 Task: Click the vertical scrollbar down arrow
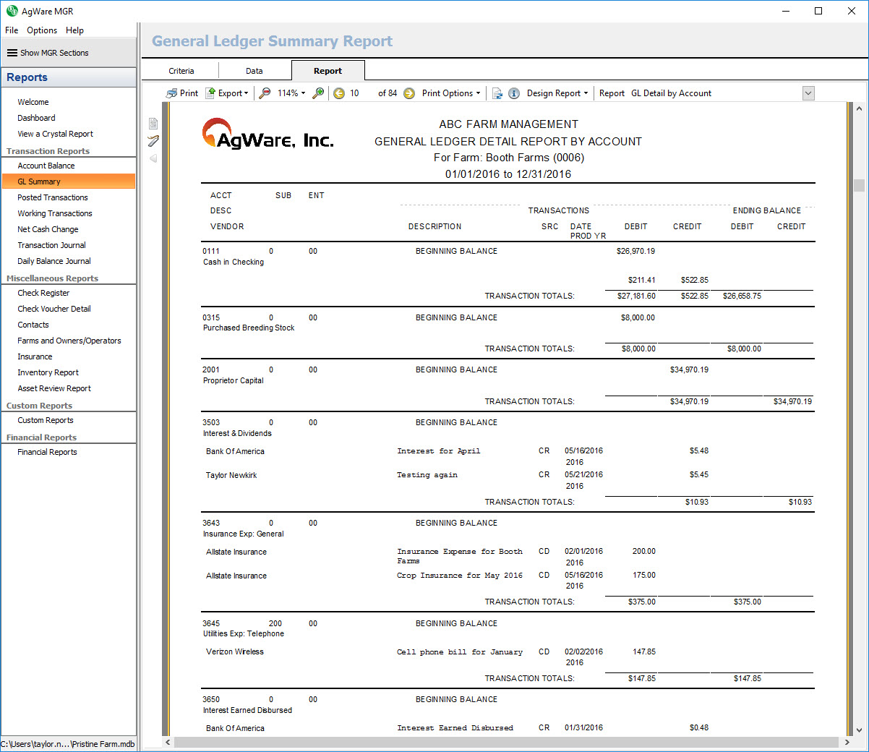(x=859, y=730)
